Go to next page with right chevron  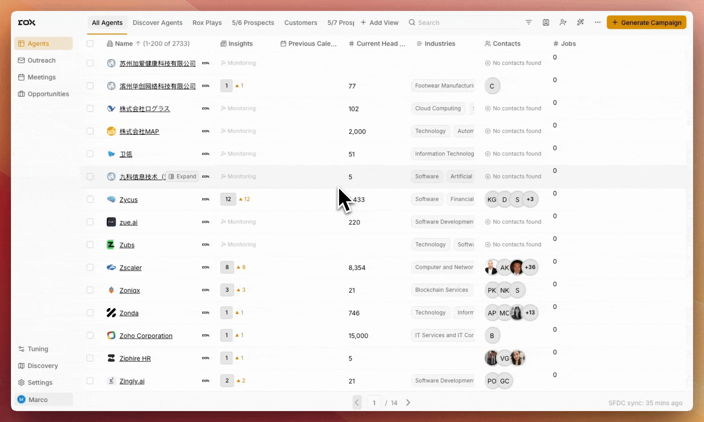click(x=408, y=402)
